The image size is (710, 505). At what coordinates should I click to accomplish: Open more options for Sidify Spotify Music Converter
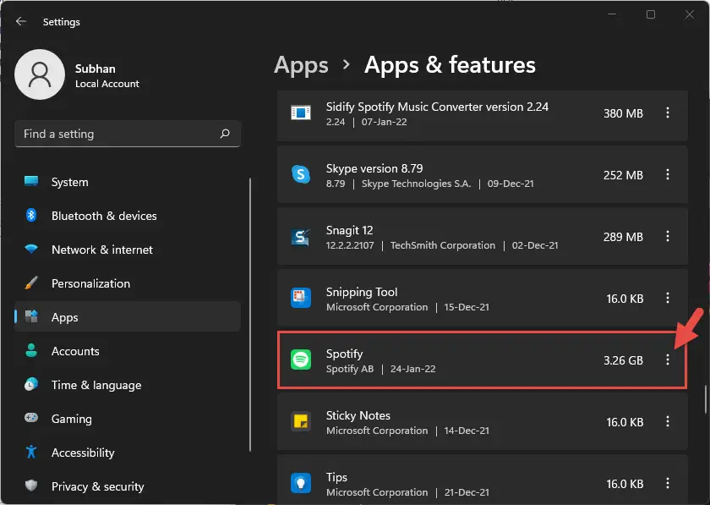click(x=668, y=113)
